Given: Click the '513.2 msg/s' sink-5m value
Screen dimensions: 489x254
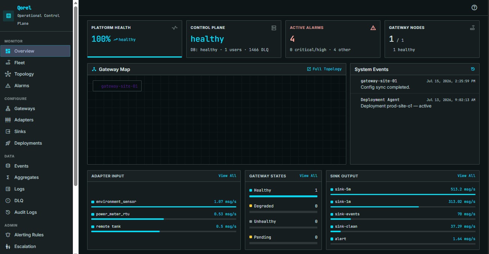Looking at the screenshot, I should click(463, 189).
